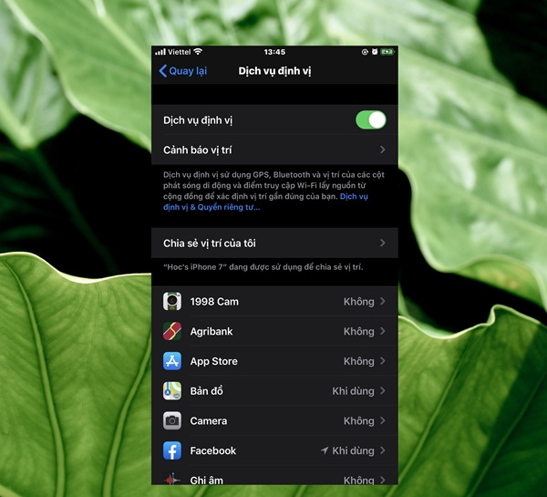Open Bản đồ row chevron

[383, 391]
